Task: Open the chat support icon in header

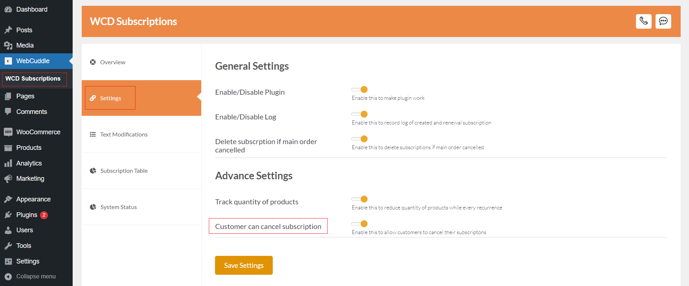Action: coord(663,21)
